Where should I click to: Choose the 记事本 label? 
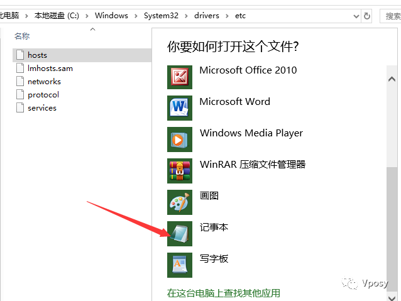(x=214, y=227)
